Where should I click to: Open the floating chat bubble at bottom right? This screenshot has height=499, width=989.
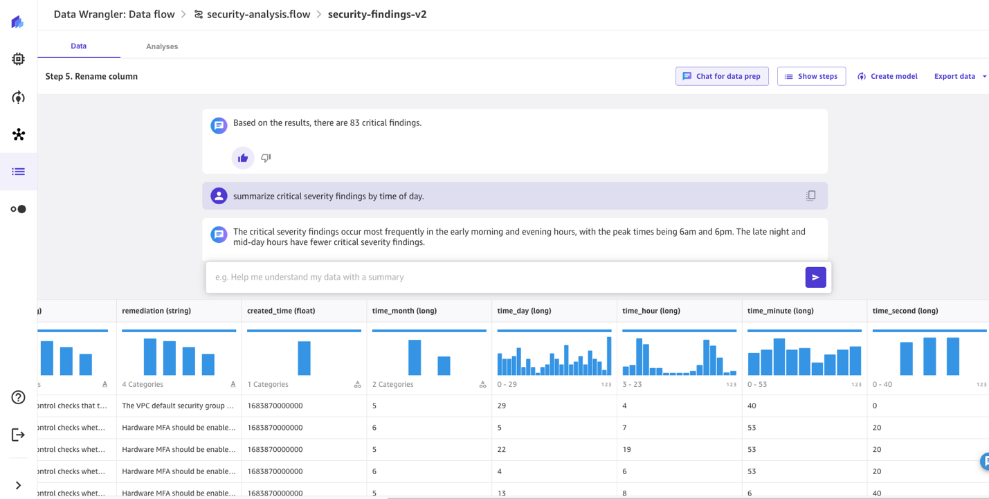[x=985, y=461]
